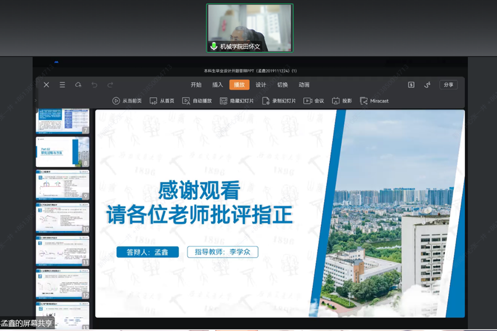Open Miracast screen casting
The width and height of the screenshot is (497, 331).
point(374,101)
